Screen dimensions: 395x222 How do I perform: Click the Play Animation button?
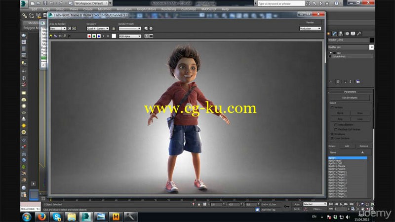[x=341, y=204]
